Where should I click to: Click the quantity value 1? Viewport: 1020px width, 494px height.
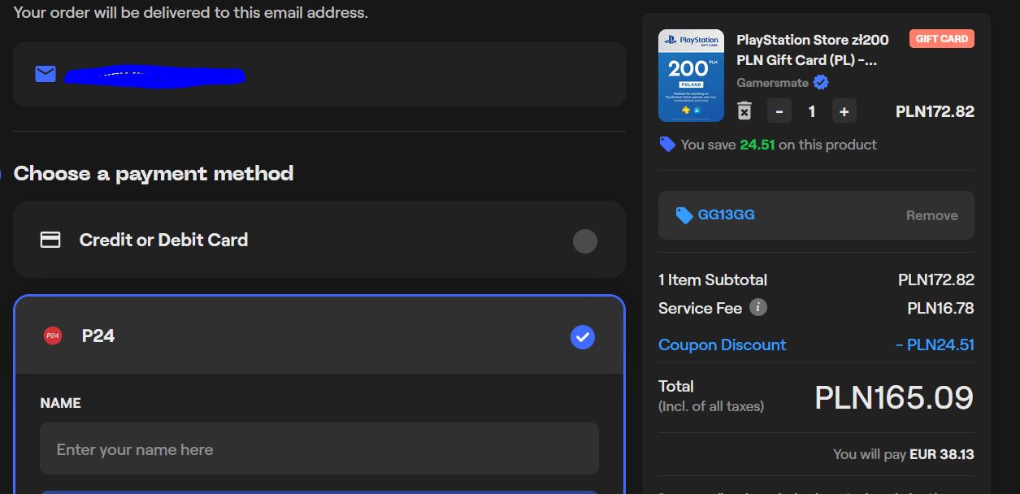click(811, 111)
